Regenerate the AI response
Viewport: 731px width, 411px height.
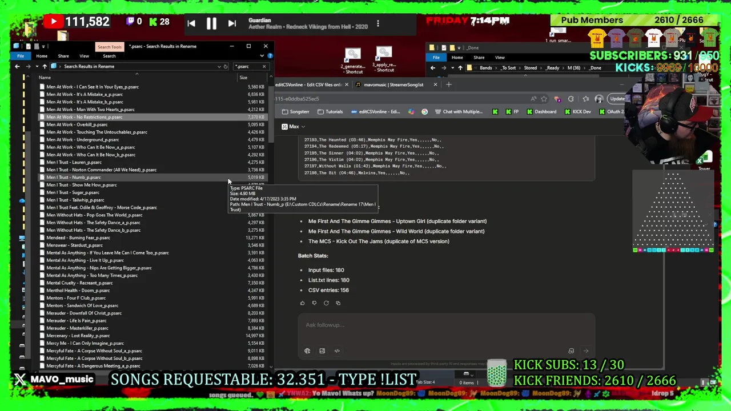point(326,303)
